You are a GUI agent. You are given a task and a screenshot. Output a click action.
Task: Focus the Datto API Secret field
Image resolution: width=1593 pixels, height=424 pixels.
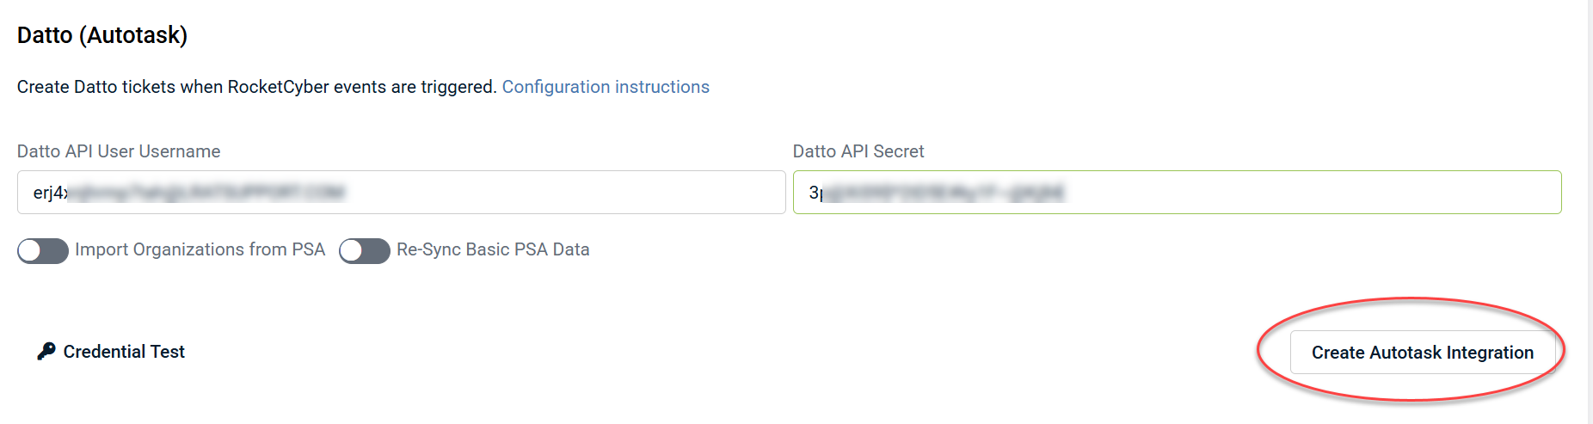(1177, 192)
